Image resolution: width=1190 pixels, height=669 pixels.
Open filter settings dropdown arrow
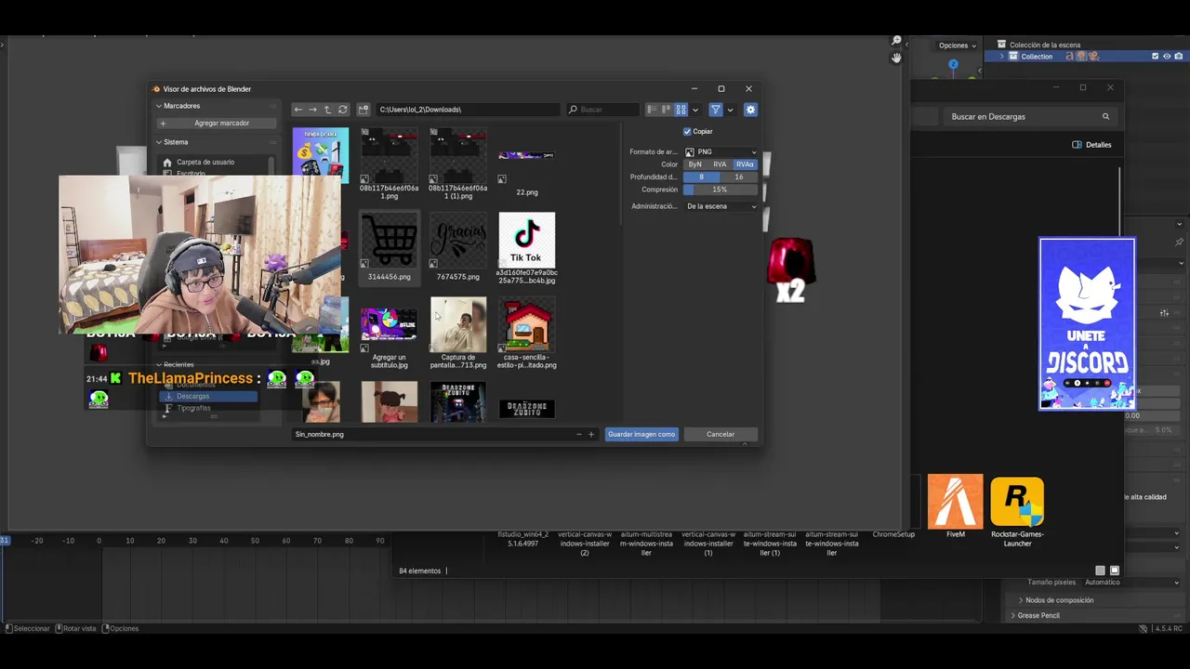[730, 110]
